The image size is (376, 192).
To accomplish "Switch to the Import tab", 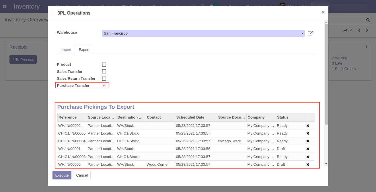I will [66, 50].
